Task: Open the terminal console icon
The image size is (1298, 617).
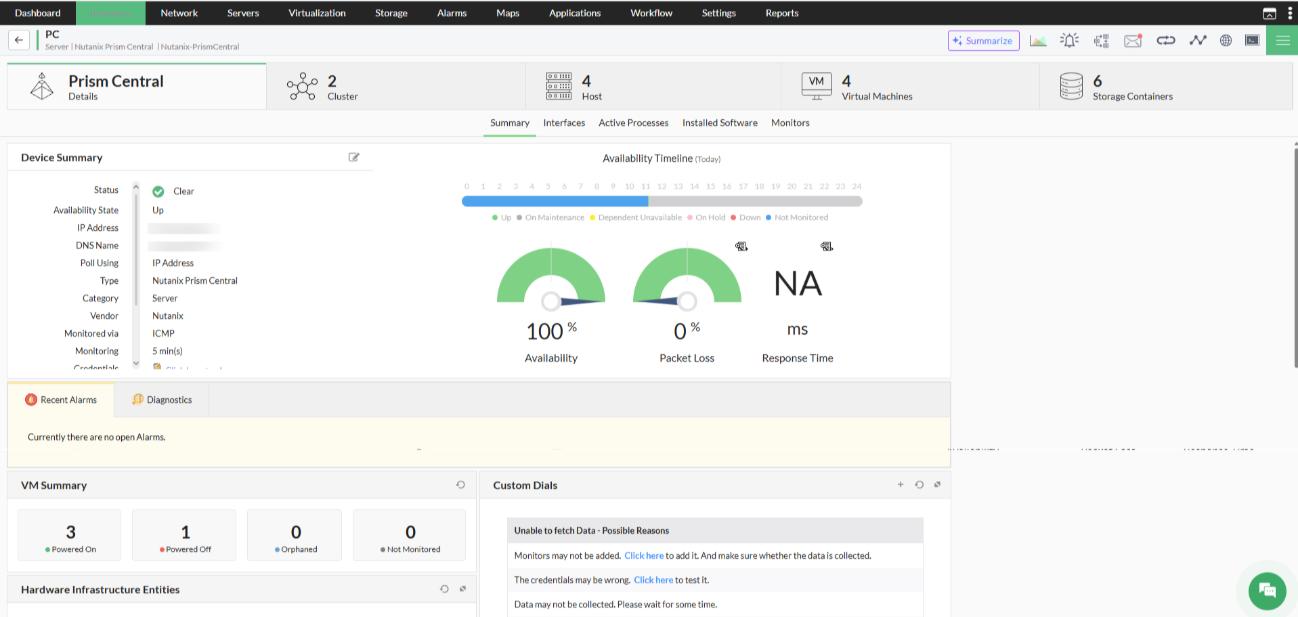Action: point(1253,41)
